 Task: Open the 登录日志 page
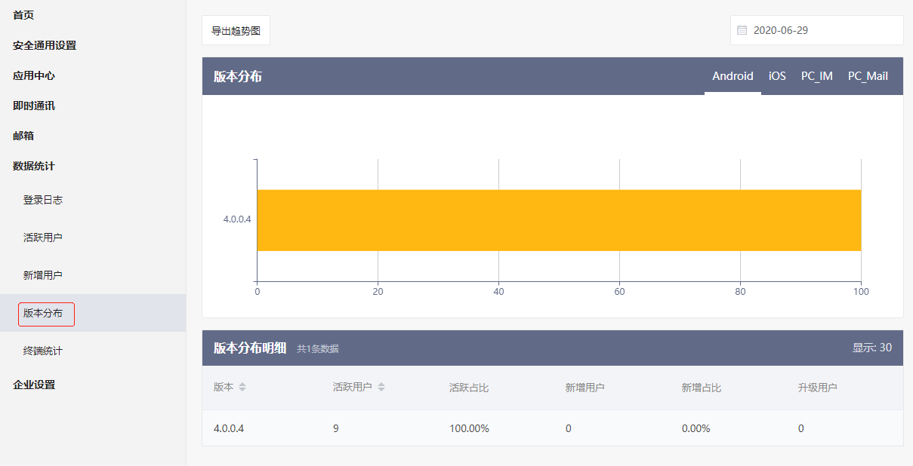pyautogui.click(x=43, y=200)
